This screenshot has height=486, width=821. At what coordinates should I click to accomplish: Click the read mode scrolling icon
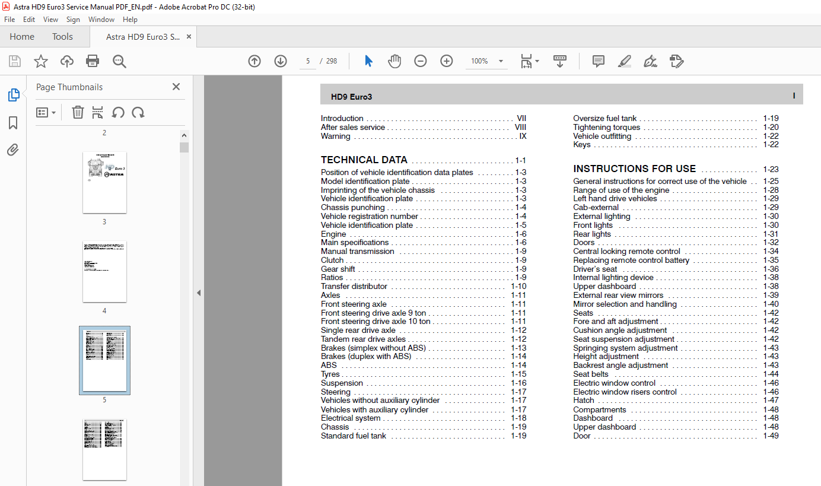(x=560, y=61)
